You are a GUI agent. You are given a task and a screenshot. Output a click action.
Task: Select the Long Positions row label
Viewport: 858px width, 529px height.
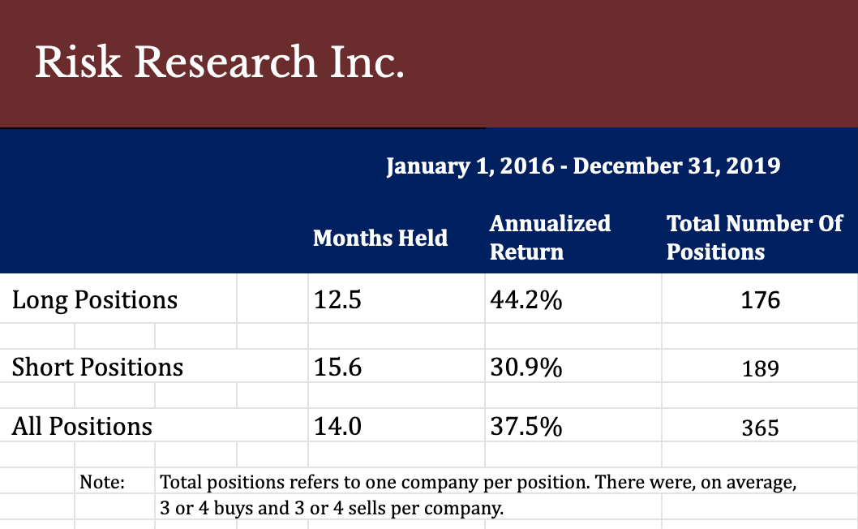pyautogui.click(x=95, y=300)
